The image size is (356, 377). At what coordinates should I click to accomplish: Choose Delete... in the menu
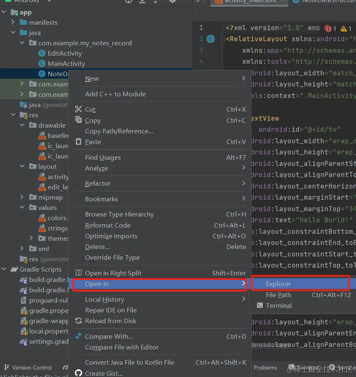160,247
